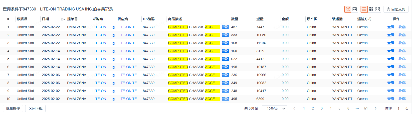
Task: Click the company icon in row 5
Action: (x=114, y=59)
